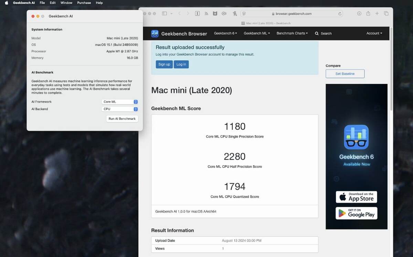Screen dimensions: 413x257
Task: Expand the Geekbench ML navigation dropdown
Action: pyautogui.click(x=257, y=33)
